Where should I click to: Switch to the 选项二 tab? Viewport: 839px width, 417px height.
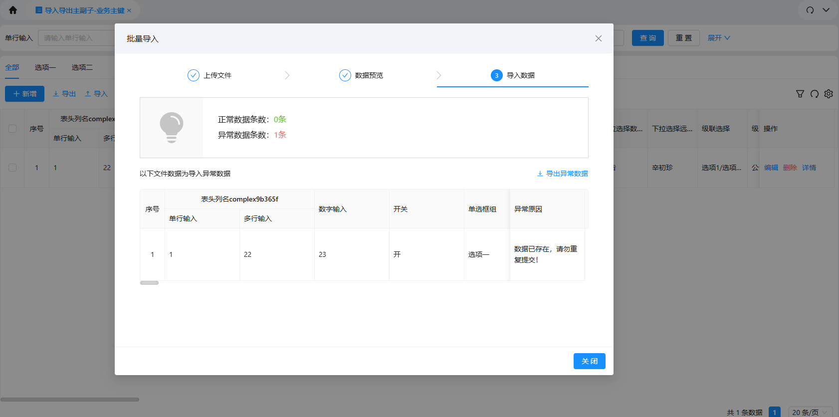pyautogui.click(x=82, y=67)
